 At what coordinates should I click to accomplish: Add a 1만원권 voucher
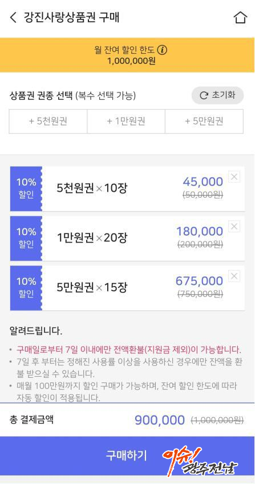coord(126,122)
